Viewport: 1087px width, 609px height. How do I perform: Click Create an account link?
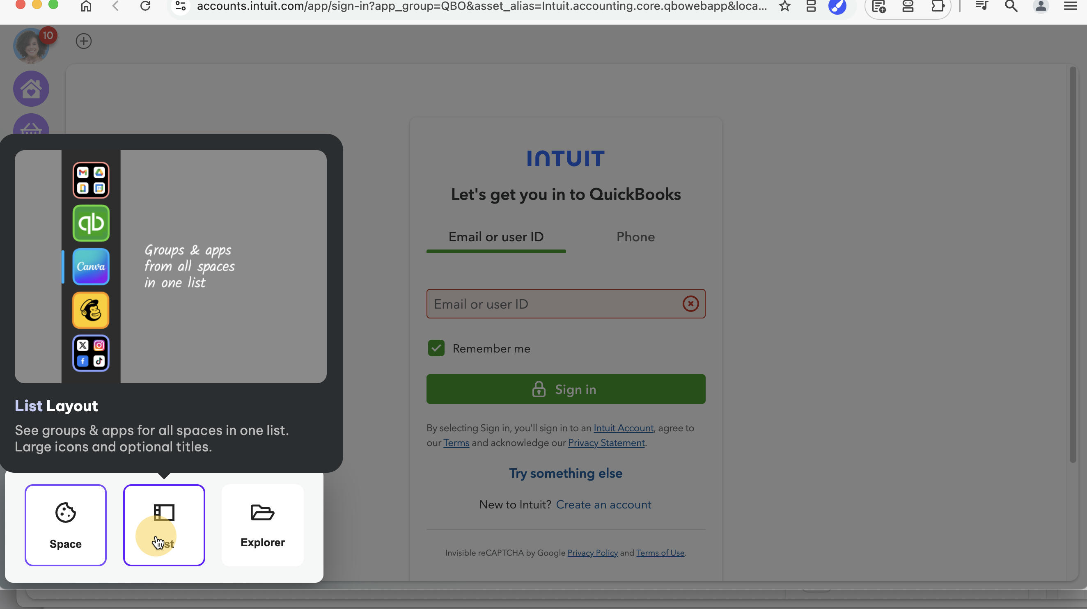603,505
